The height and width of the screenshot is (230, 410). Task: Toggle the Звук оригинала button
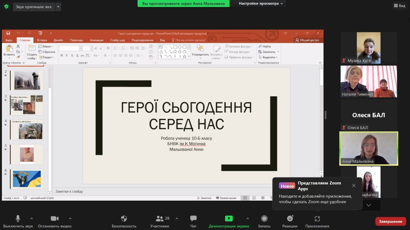pyautogui.click(x=34, y=7)
